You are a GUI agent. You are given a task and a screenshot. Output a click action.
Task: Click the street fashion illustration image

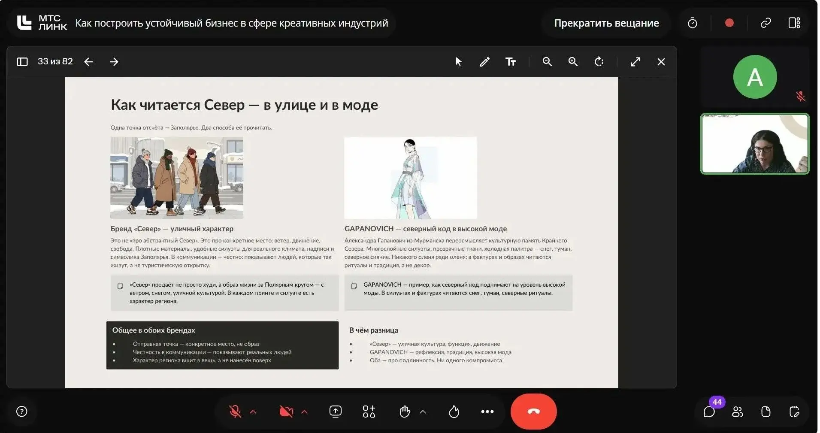(x=177, y=178)
